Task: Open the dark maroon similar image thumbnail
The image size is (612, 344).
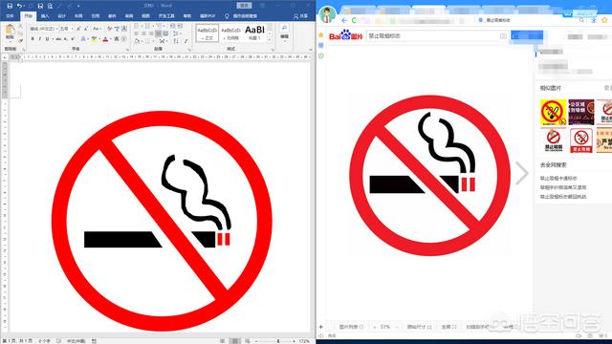Action: click(581, 113)
